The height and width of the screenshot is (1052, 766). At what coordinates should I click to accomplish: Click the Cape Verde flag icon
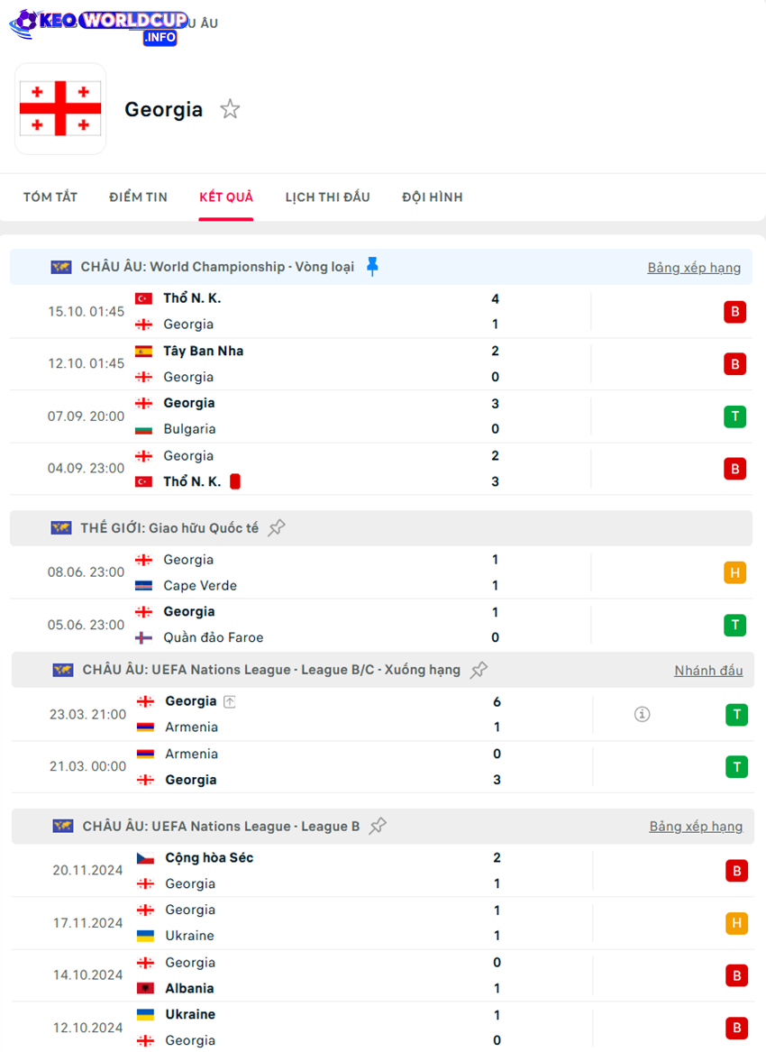[x=143, y=586]
